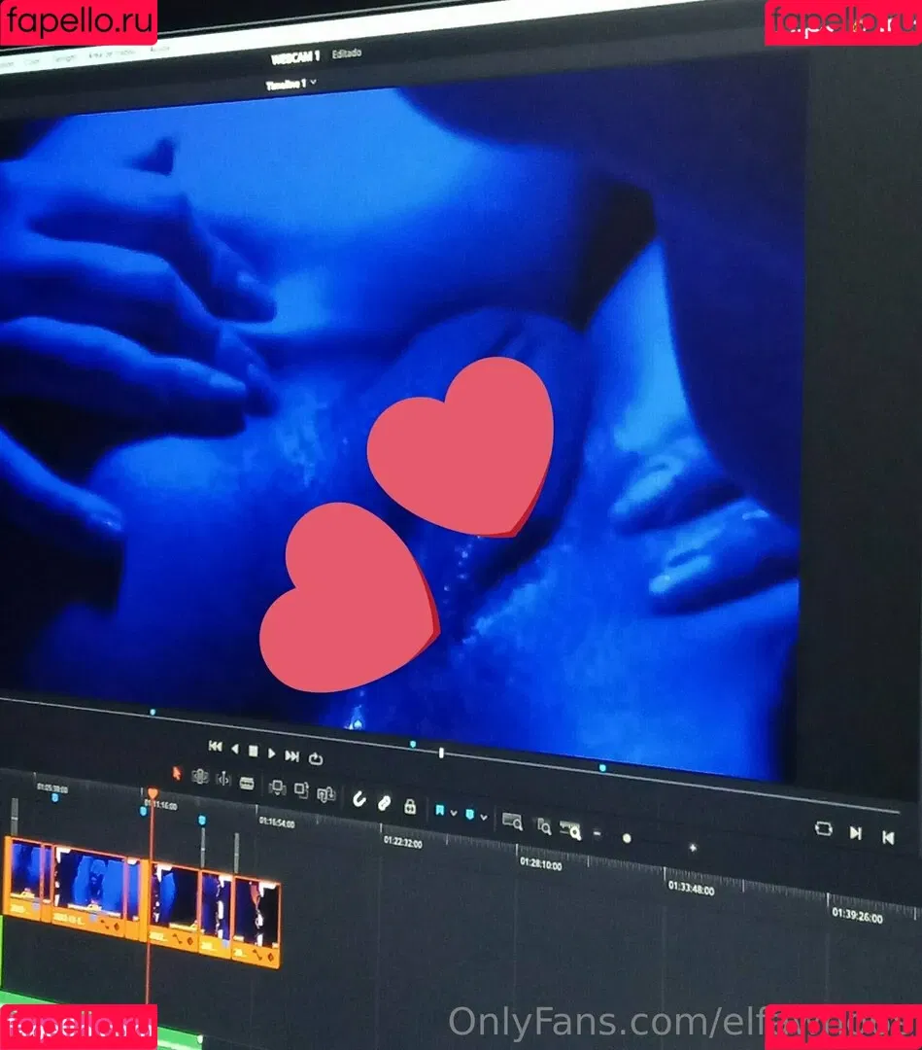Screen dimensions: 922x1050
Task: Activate the Dynamic Trim Mode tool
Action: [223, 780]
